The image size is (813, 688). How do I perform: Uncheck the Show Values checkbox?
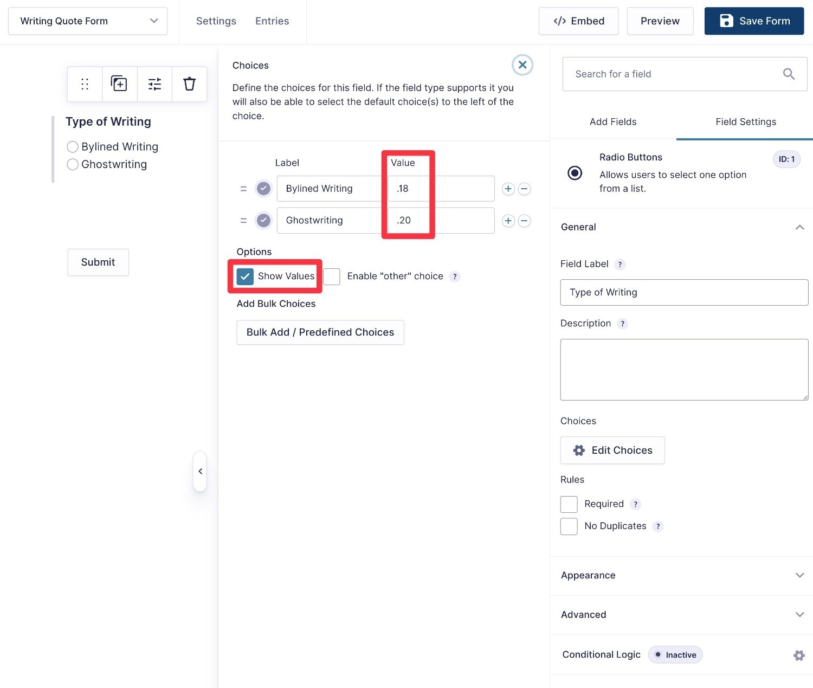[x=245, y=277]
